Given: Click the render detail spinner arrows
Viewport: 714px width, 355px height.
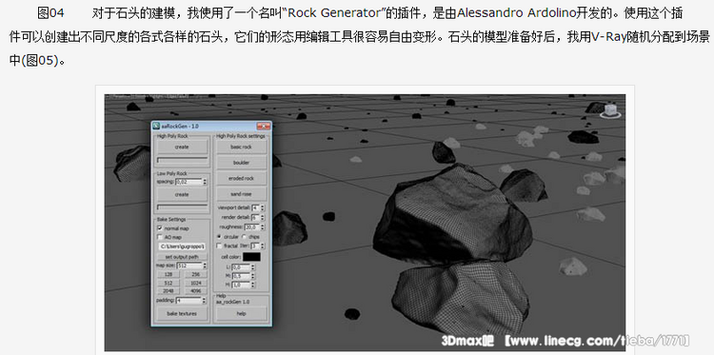Looking at the screenshot, I should tap(263, 218).
